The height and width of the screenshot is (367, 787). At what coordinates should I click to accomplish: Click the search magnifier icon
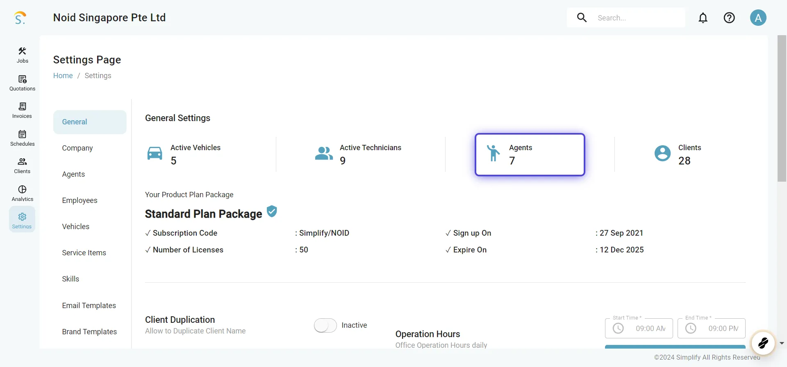(x=582, y=18)
